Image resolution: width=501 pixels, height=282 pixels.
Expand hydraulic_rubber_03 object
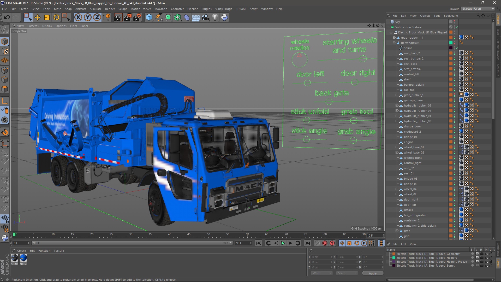(x=397, y=105)
